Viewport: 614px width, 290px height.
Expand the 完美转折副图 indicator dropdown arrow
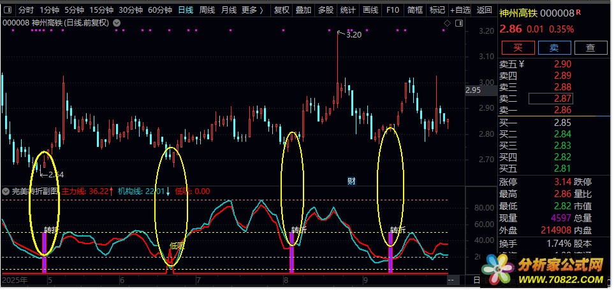6,191
